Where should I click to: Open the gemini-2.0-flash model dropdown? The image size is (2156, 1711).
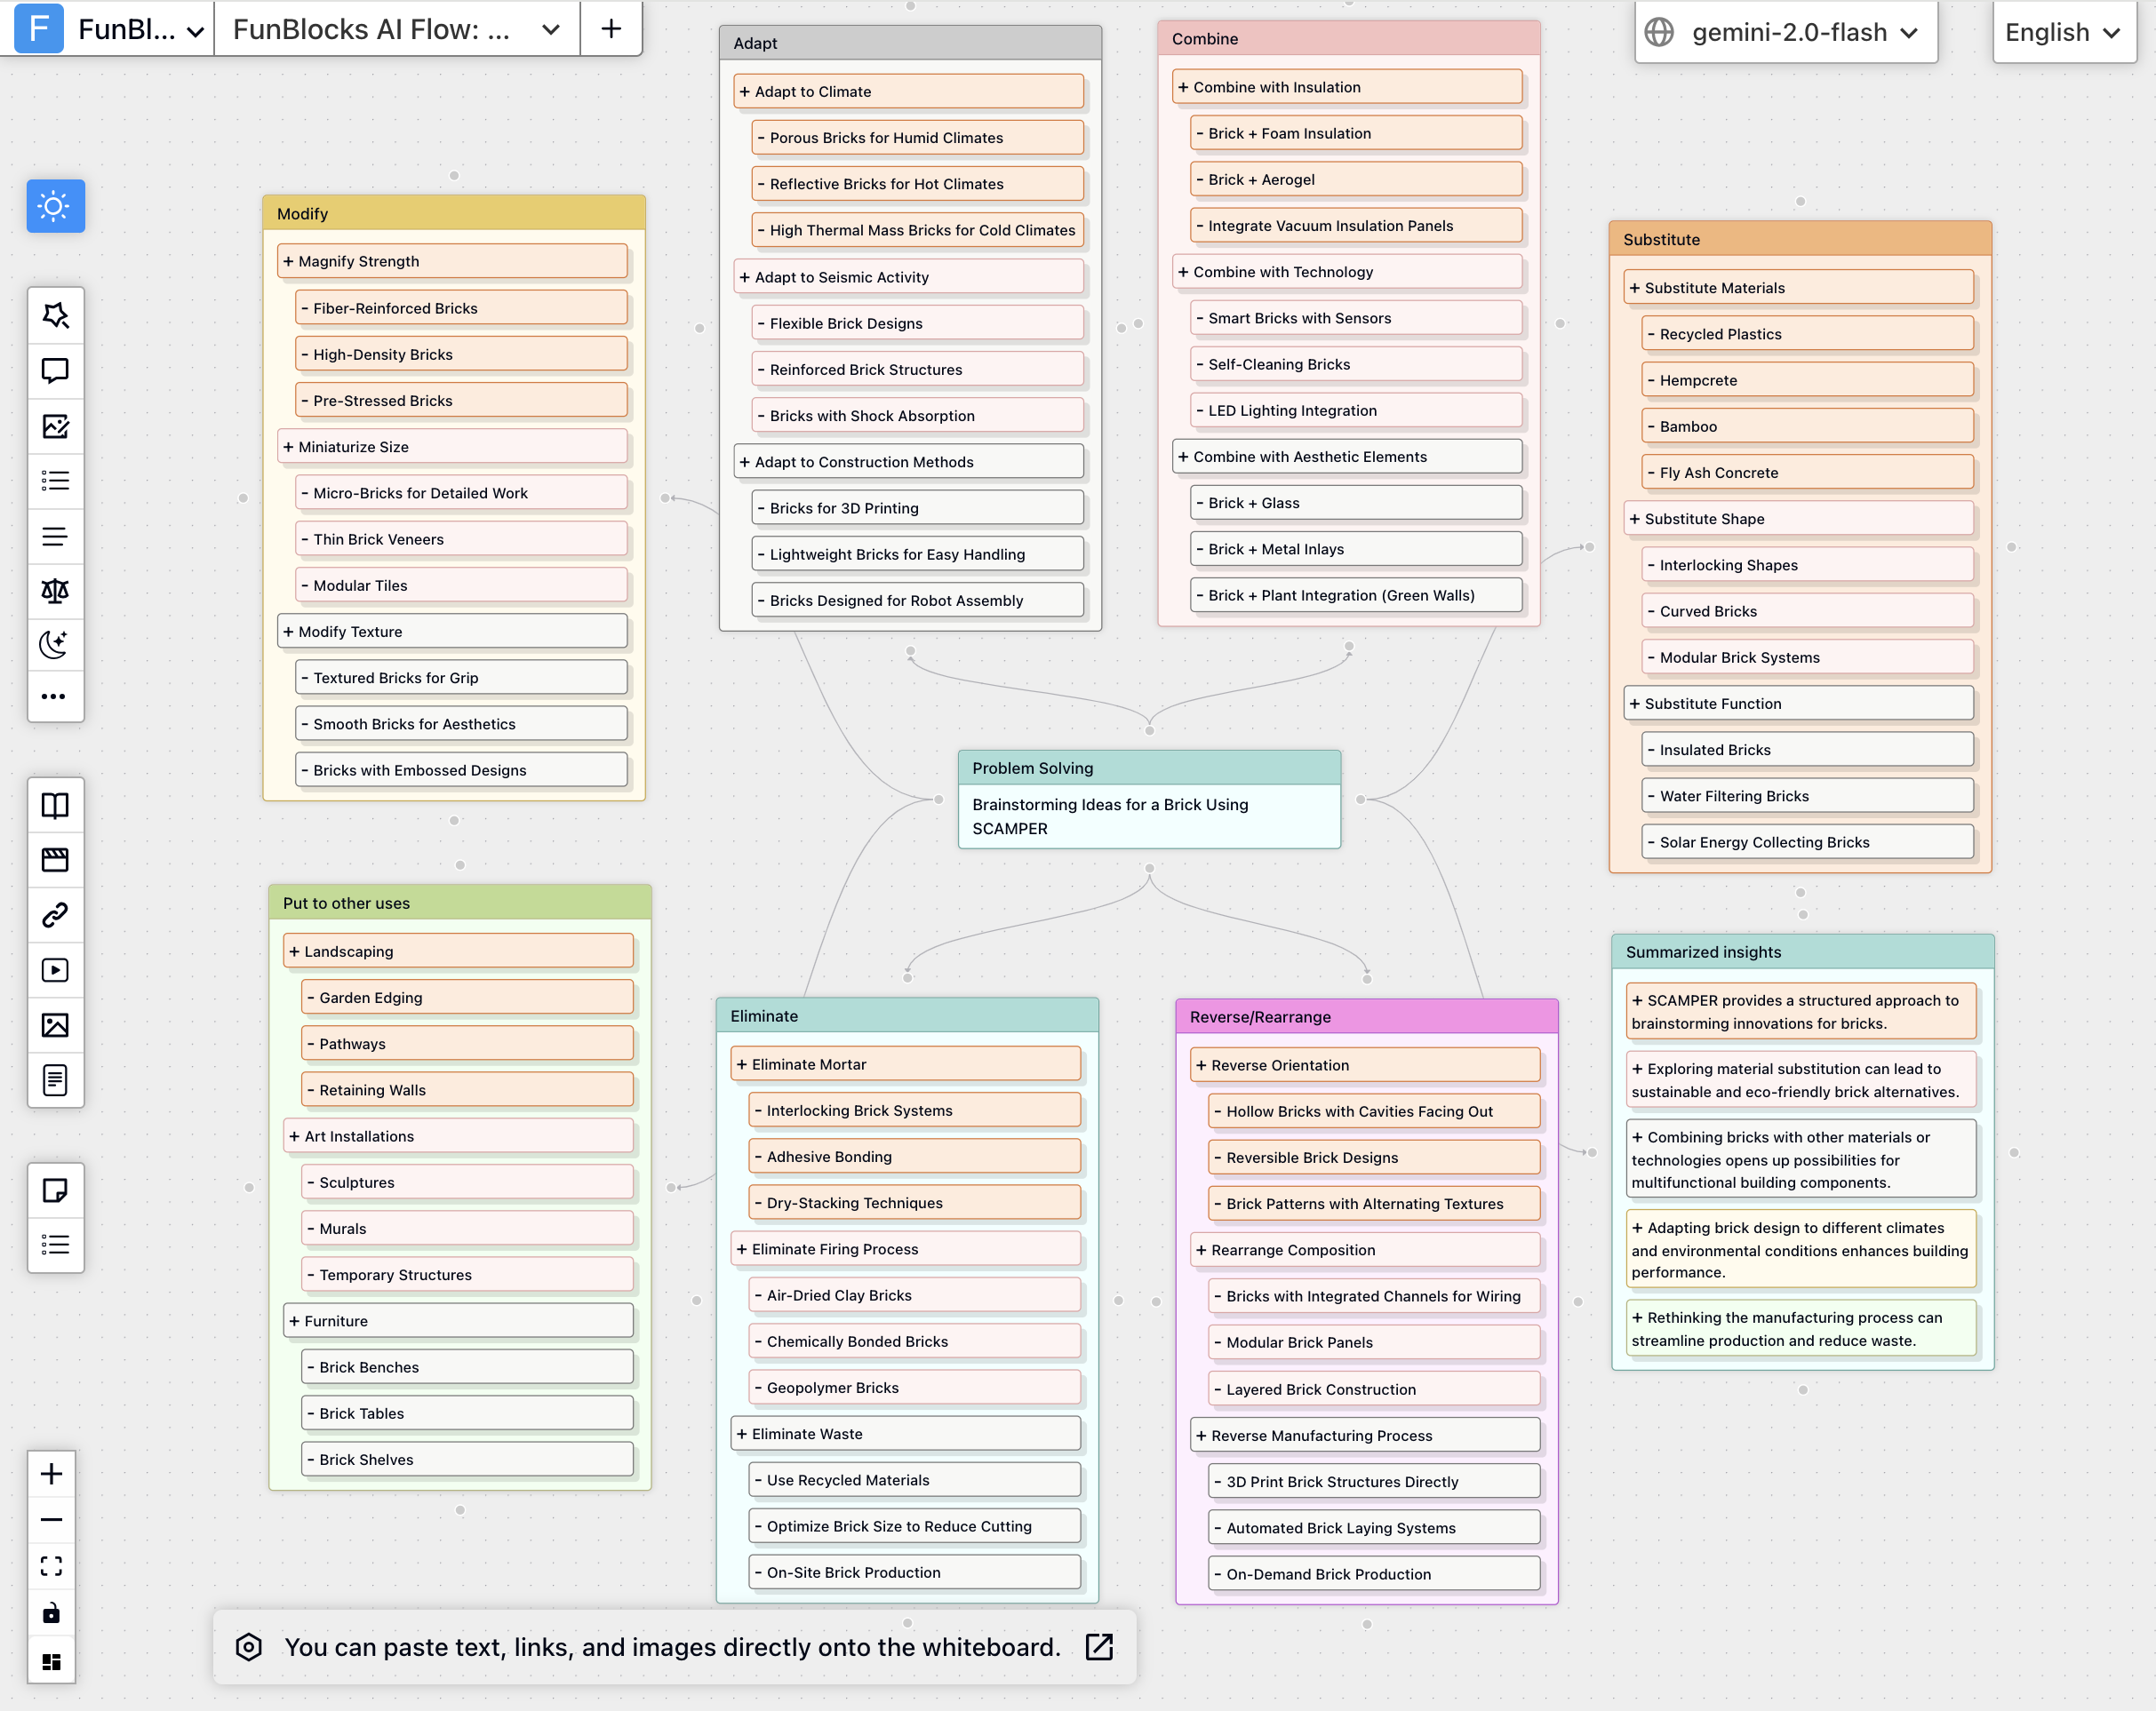[1786, 31]
